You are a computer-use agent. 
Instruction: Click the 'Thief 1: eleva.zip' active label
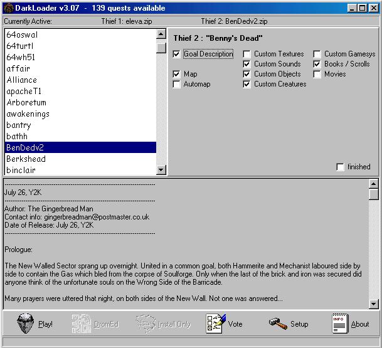127,21
